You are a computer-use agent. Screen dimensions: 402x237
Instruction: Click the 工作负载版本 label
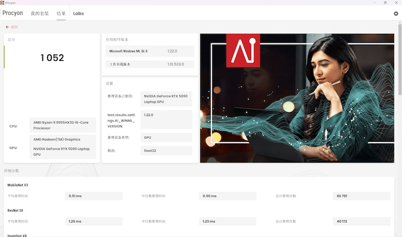click(x=120, y=64)
